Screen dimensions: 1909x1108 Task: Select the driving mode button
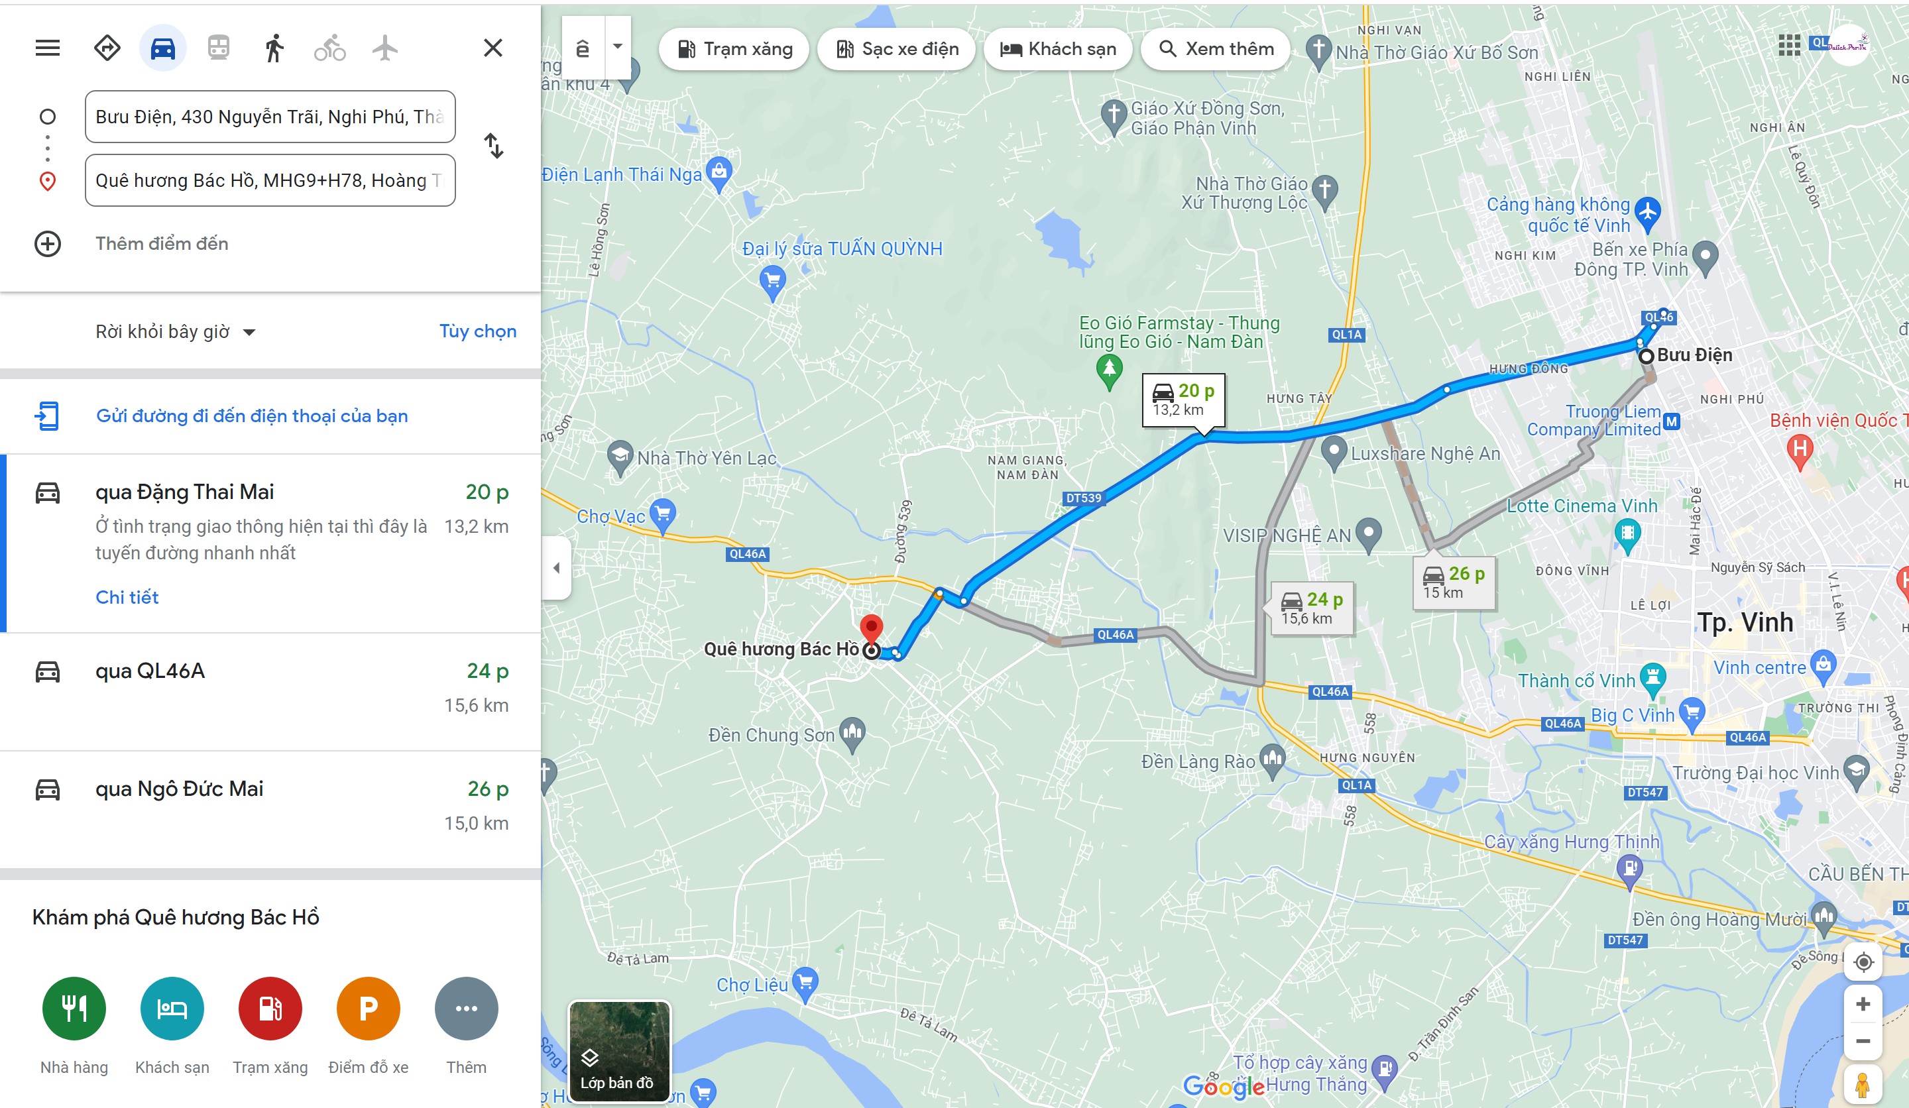coord(163,48)
